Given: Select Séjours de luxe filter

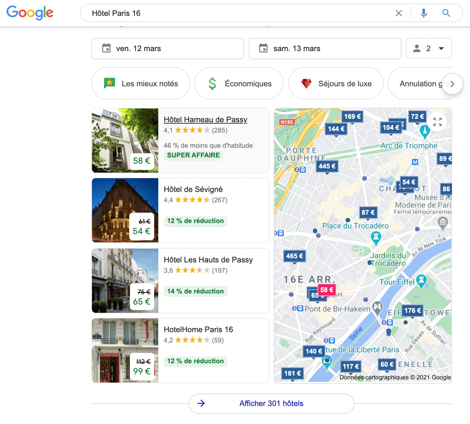Looking at the screenshot, I should click(336, 83).
